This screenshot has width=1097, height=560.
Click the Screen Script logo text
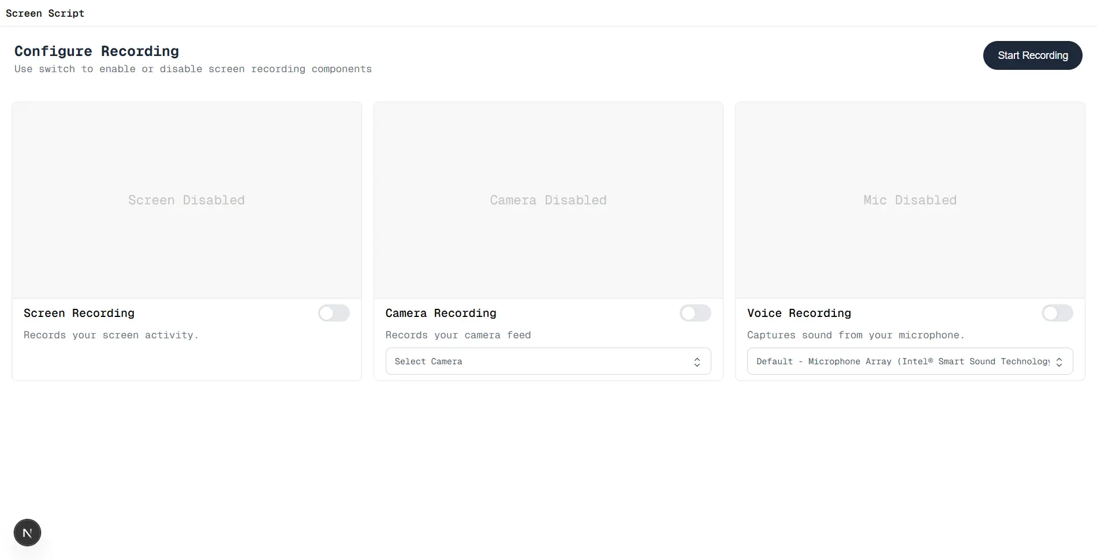[x=45, y=13]
